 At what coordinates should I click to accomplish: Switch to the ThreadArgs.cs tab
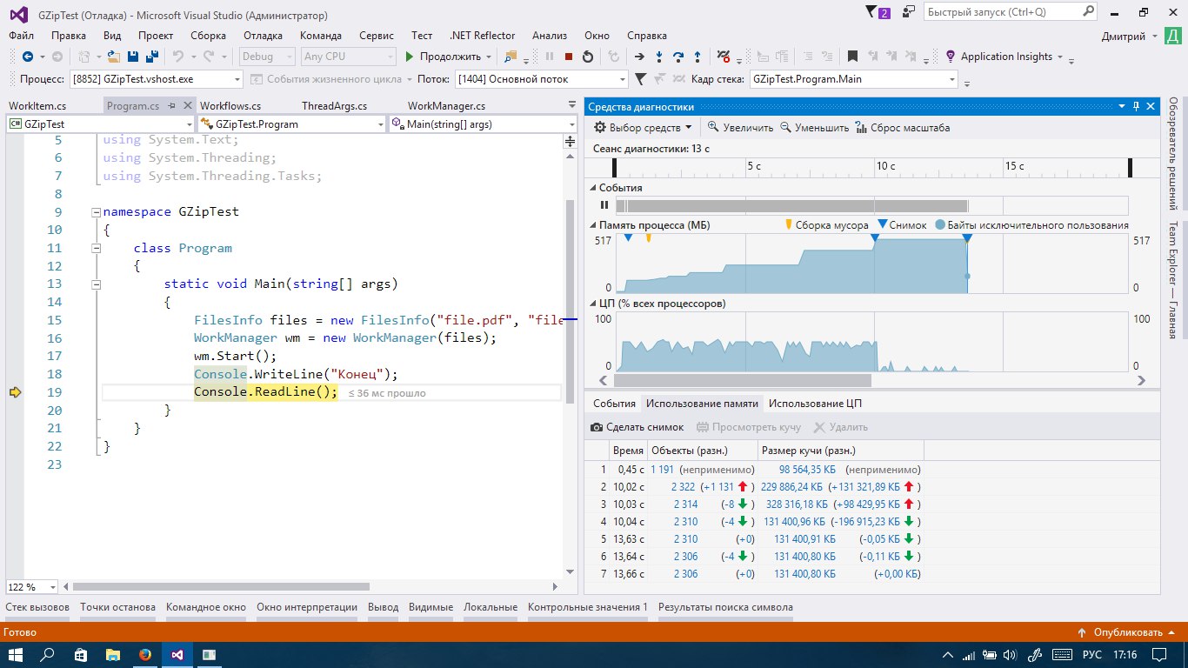335,106
